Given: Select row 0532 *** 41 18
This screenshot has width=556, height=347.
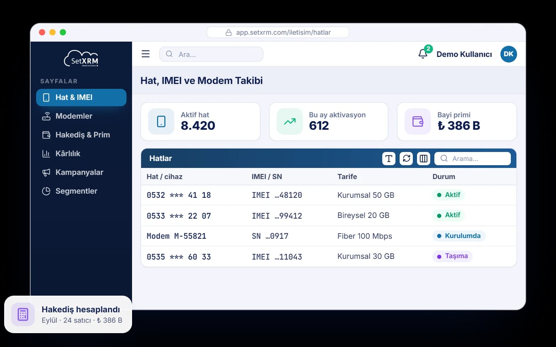Looking at the screenshot, I should [329, 195].
